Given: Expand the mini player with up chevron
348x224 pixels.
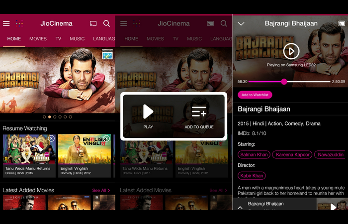Looking at the screenshot, I should (240, 208).
